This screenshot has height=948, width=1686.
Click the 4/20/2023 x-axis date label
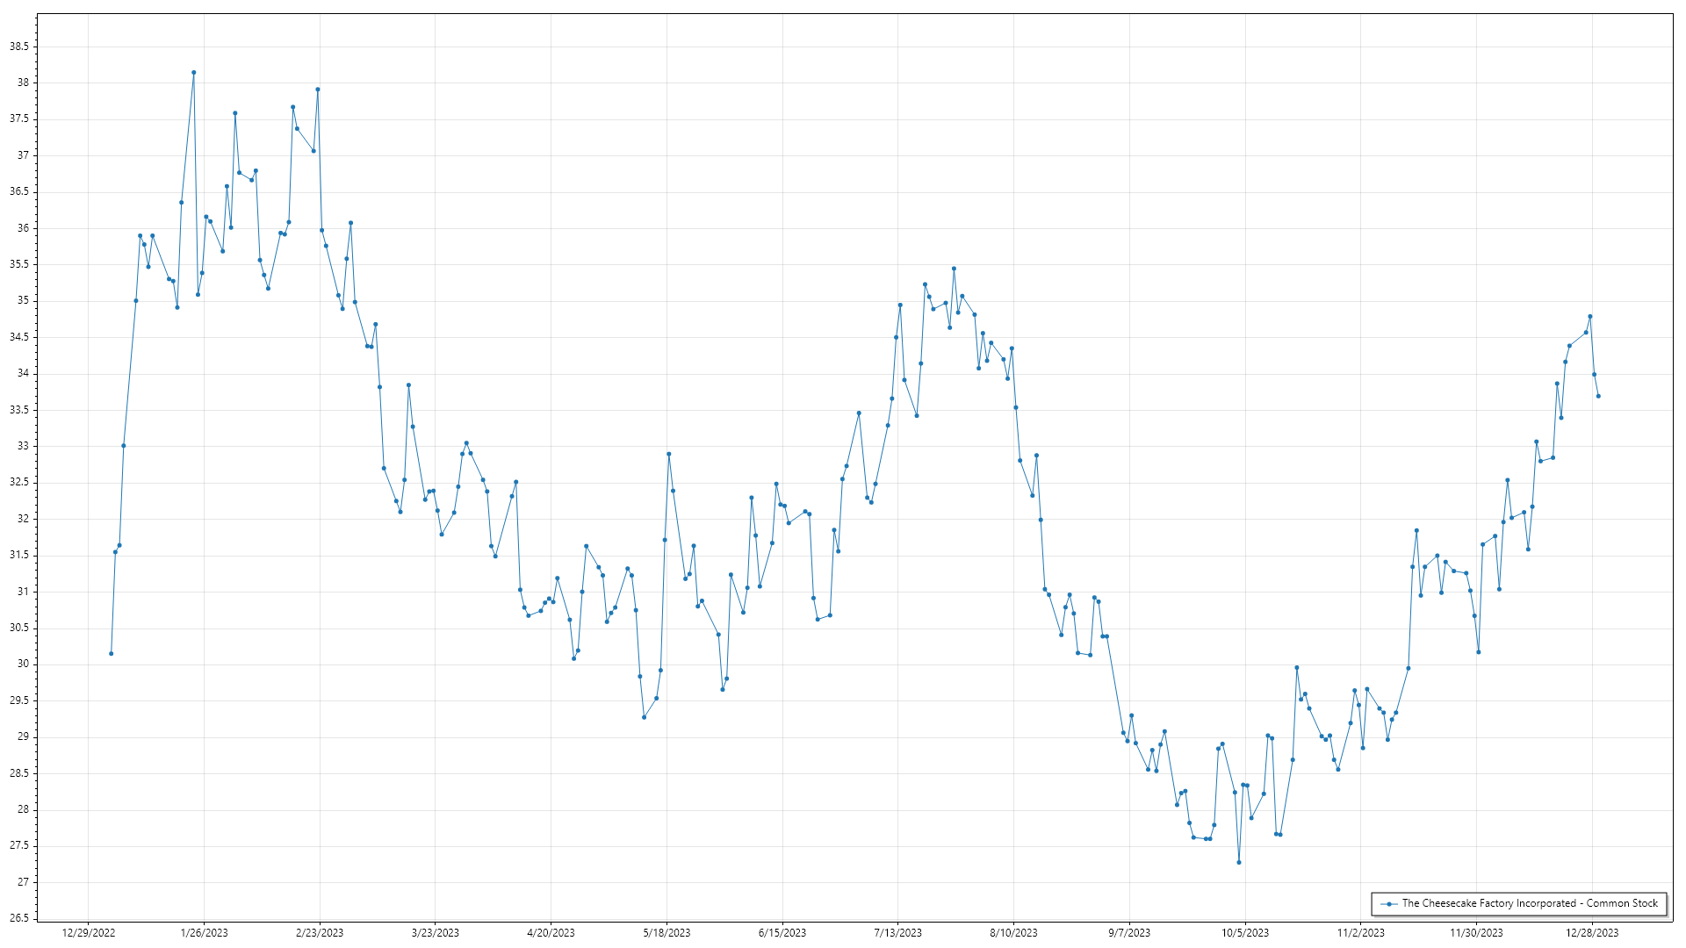tap(551, 933)
